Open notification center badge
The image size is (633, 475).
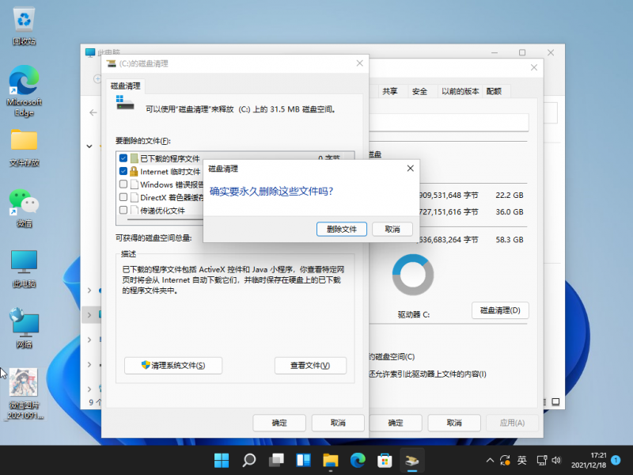pos(616,460)
